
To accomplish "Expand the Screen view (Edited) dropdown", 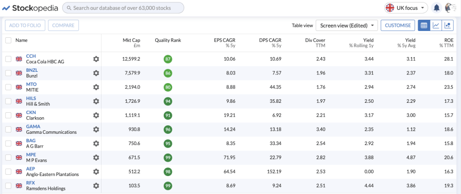I will point(347,26).
